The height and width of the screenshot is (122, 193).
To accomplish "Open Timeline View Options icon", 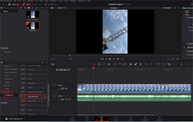I will pos(53,64).
